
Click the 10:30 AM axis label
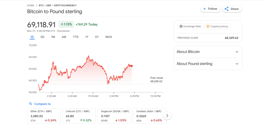click(93, 96)
